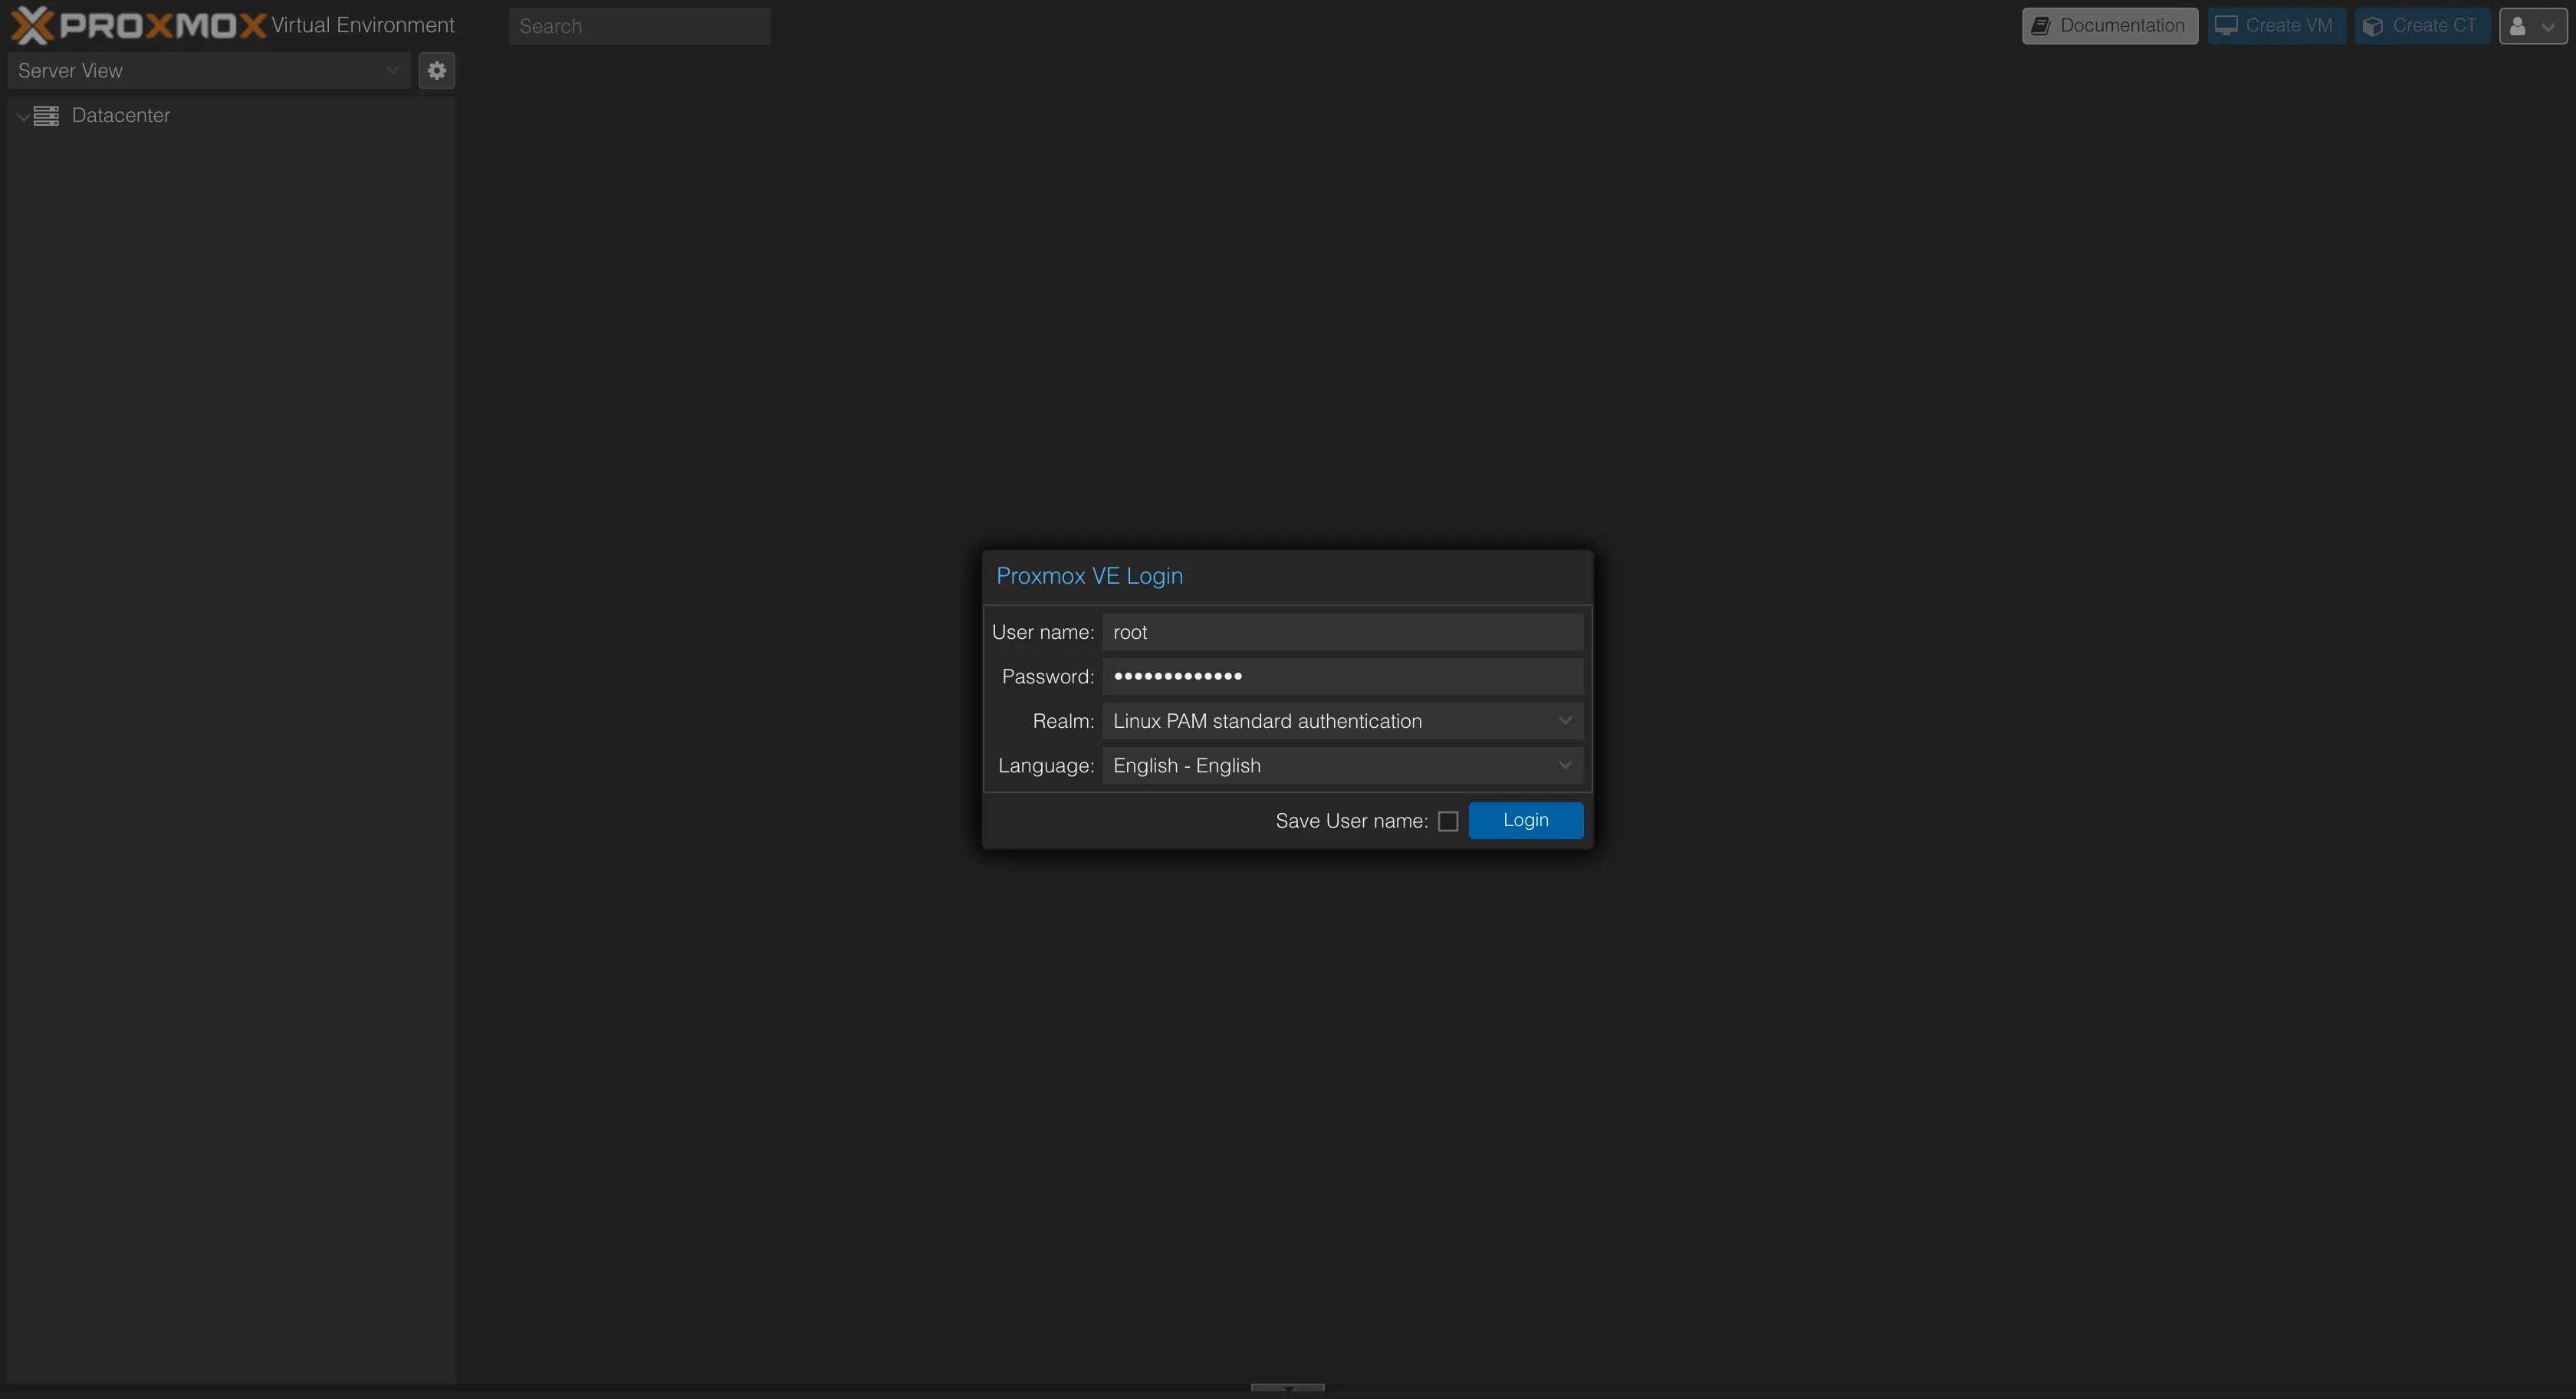Viewport: 2576px width, 1399px height.
Task: Click the Proxmox logo
Action: pyautogui.click(x=138, y=25)
